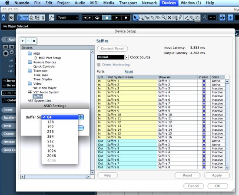The height and width of the screenshot is (195, 239).
Task: Enable the Direct Monitoring checkbox
Action: pos(99,65)
